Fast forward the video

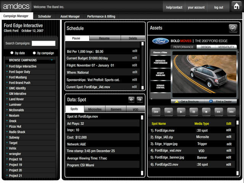(x=218, y=112)
